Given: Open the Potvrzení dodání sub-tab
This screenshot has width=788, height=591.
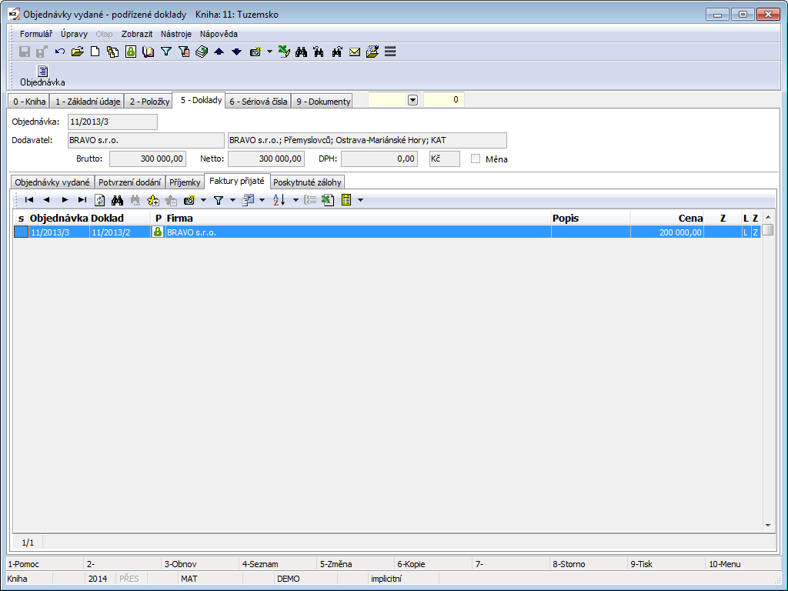Looking at the screenshot, I should click(129, 182).
